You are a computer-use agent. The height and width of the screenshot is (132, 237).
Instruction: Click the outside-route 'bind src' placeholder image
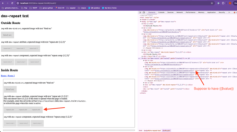8,35
